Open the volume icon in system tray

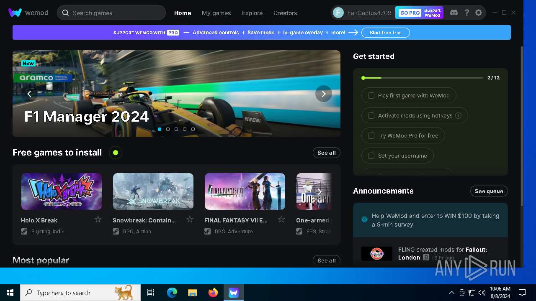[x=482, y=293]
